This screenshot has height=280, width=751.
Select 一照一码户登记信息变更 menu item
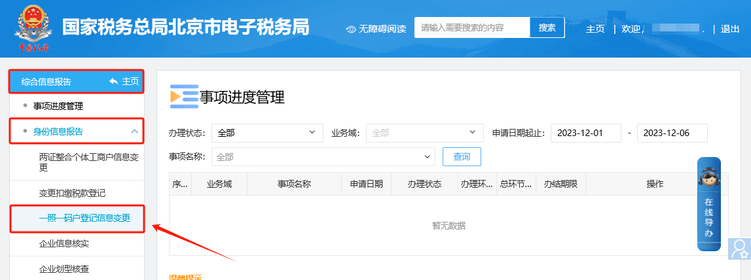tap(84, 218)
